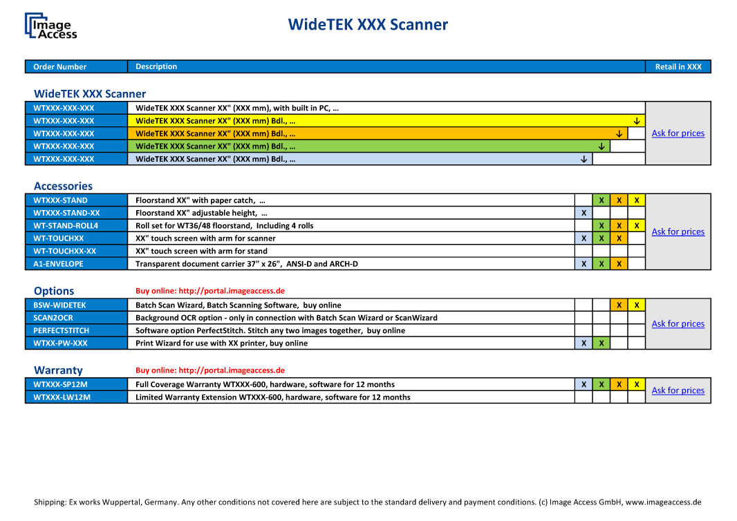Click the blue X cell in WTXXX-SP12M row
Image resolution: width=737 pixels, height=521 pixels.
584,385
